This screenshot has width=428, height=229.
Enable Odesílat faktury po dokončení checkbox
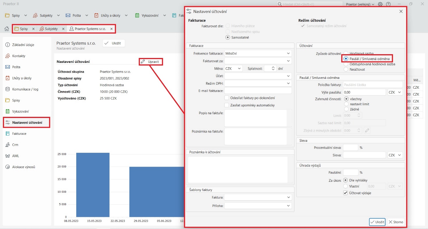pyautogui.click(x=227, y=98)
